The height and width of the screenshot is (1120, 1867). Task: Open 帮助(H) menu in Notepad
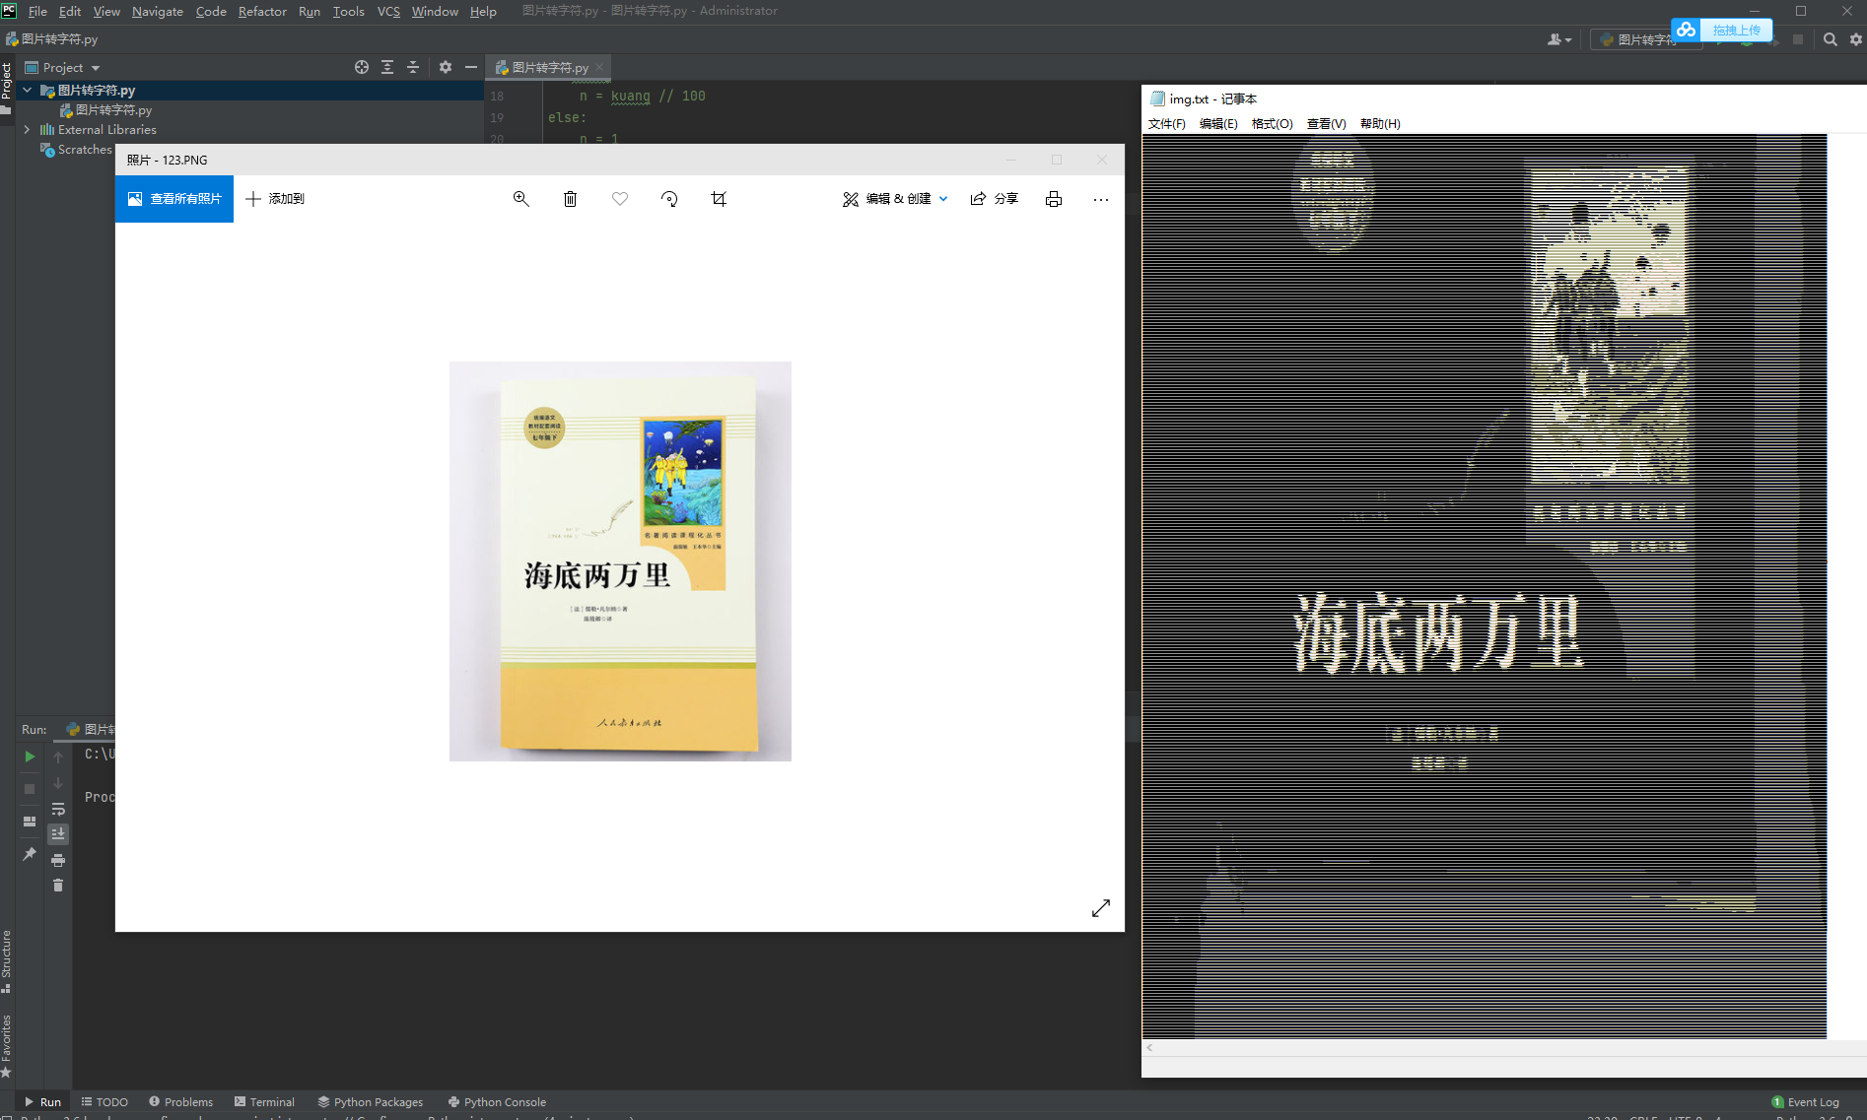coord(1380,123)
